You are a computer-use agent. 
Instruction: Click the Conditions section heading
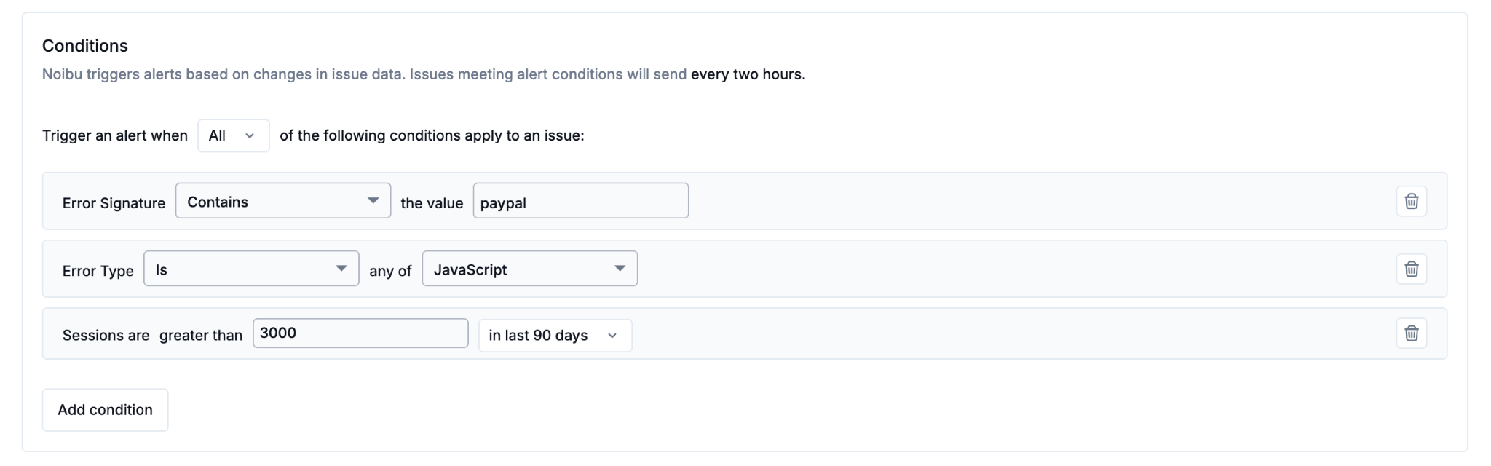[84, 46]
